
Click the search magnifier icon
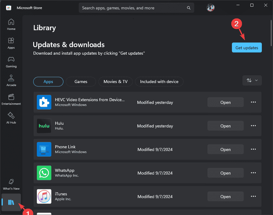pyautogui.click(x=189, y=8)
